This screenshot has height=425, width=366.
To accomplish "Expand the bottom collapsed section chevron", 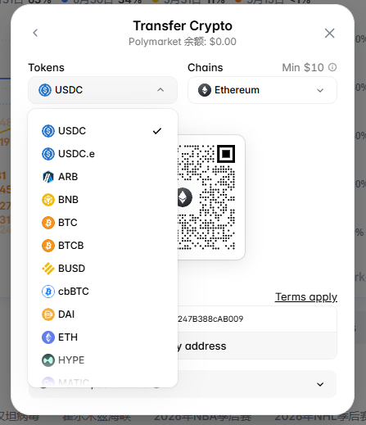I will [x=320, y=384].
